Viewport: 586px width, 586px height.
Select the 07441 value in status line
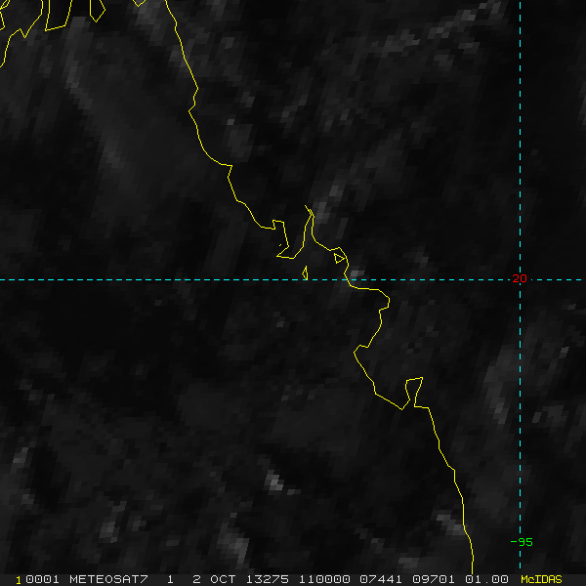tap(381, 579)
